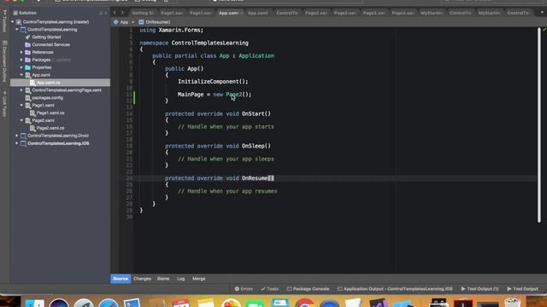
Task: Switch to the Changes view tab
Action: 142,279
